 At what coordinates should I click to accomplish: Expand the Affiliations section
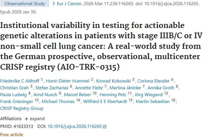(x=35, y=119)
